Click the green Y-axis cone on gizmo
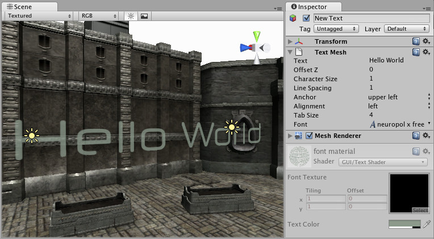This screenshot has width=434, height=239. pyautogui.click(x=257, y=37)
